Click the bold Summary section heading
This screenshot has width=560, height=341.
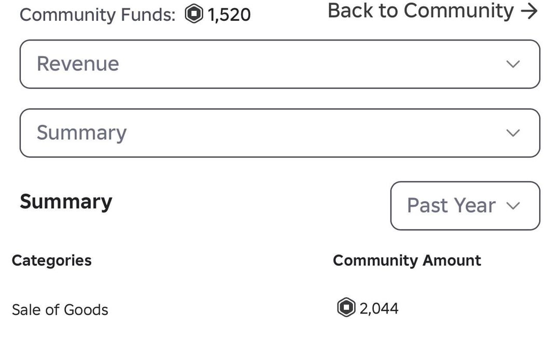[66, 202]
